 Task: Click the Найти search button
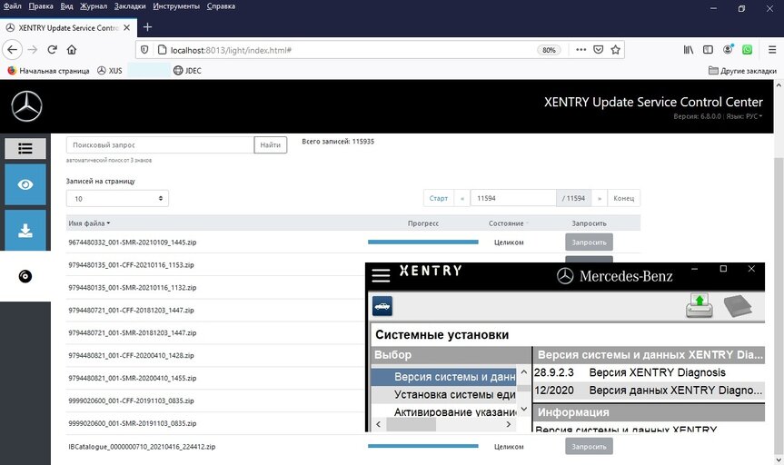point(270,145)
